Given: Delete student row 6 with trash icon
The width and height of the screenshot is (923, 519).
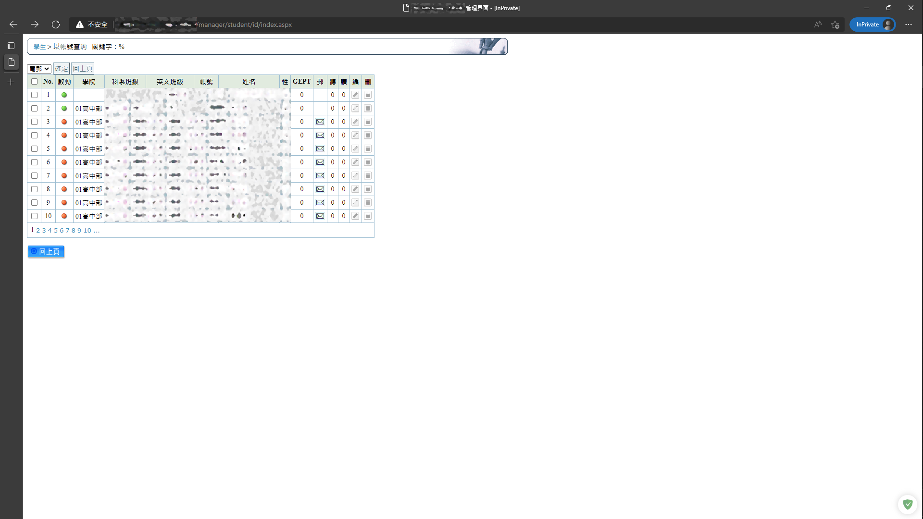Looking at the screenshot, I should click(368, 162).
